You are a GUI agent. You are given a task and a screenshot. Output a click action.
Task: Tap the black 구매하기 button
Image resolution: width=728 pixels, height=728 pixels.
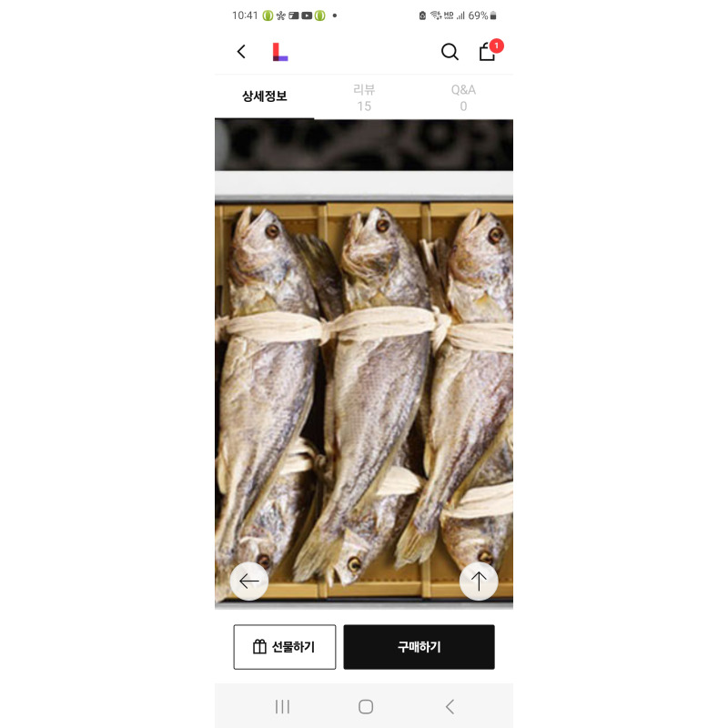click(419, 647)
